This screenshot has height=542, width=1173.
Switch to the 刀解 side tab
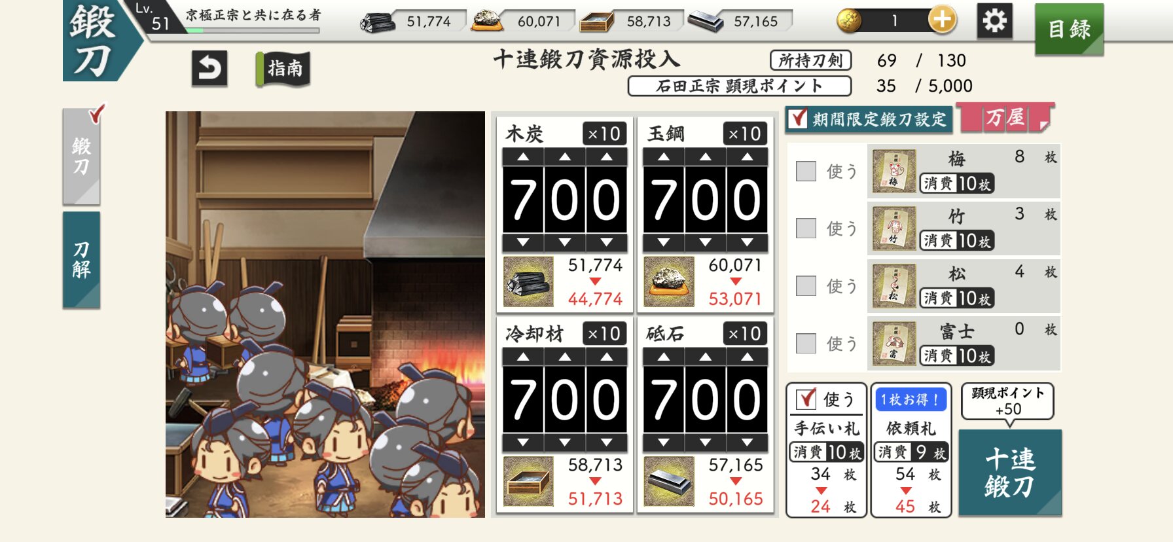pyautogui.click(x=81, y=259)
